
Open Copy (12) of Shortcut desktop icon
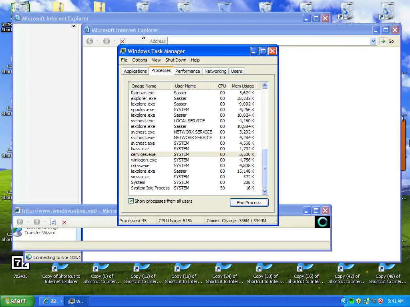(143, 273)
